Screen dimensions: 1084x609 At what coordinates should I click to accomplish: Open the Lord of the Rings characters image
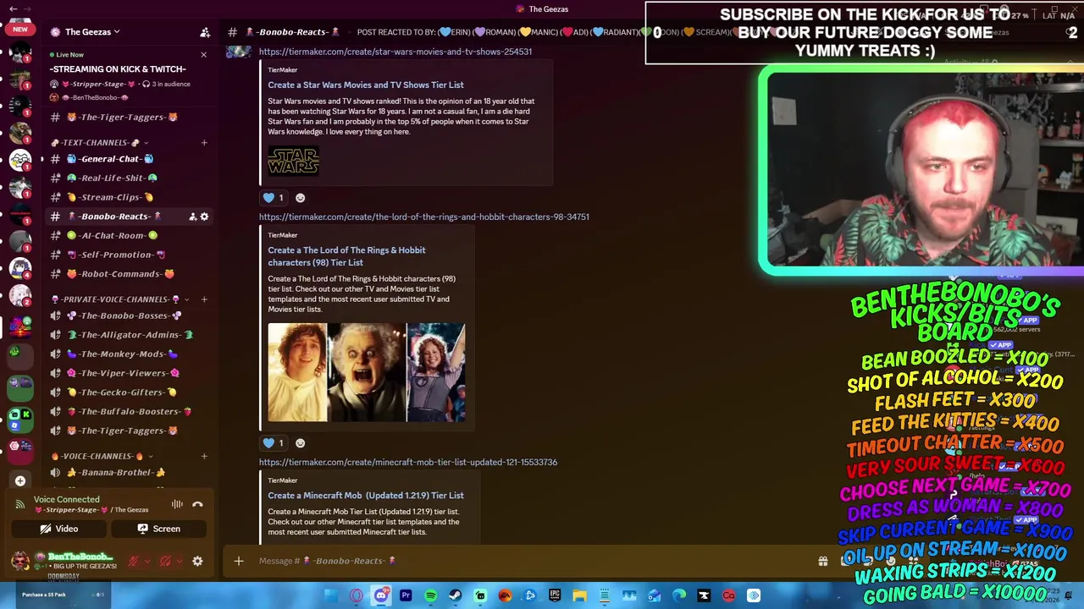coord(367,372)
